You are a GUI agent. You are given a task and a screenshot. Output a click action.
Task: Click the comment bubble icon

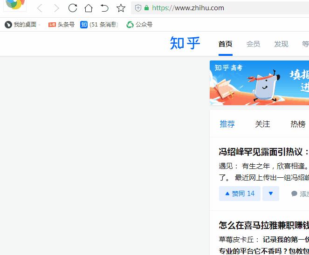pos(294,194)
